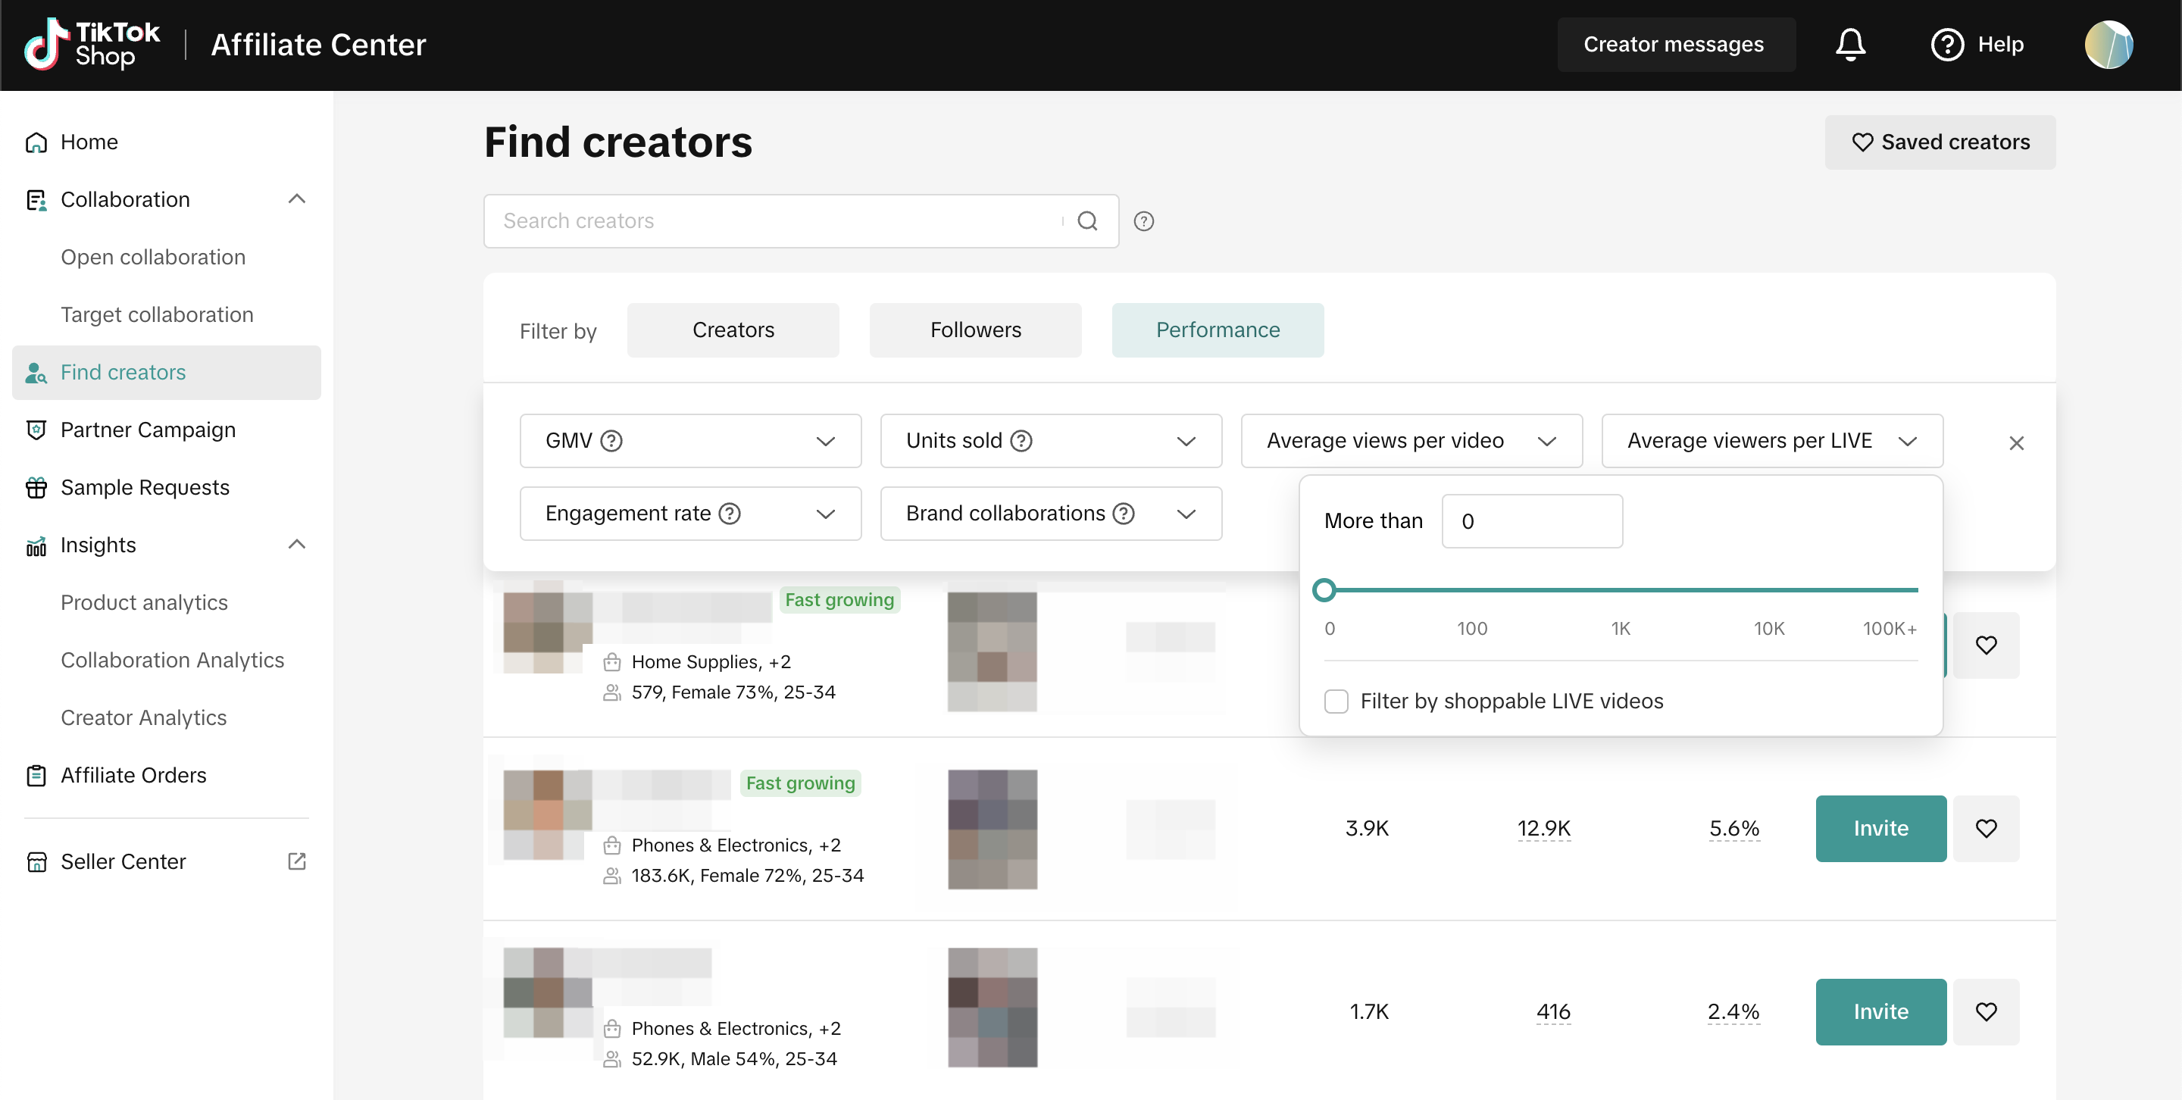Save the 183.6K follower creator with heart

pyautogui.click(x=1986, y=828)
